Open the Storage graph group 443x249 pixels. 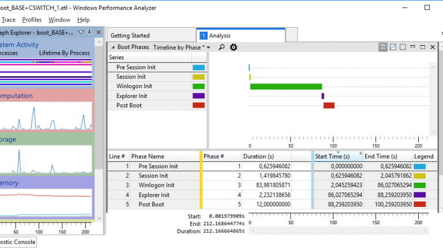click(x=8, y=139)
